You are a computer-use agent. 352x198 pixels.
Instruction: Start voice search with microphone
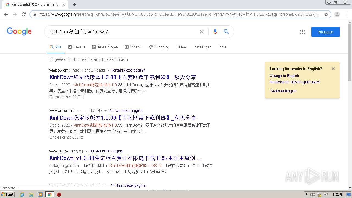point(215,32)
